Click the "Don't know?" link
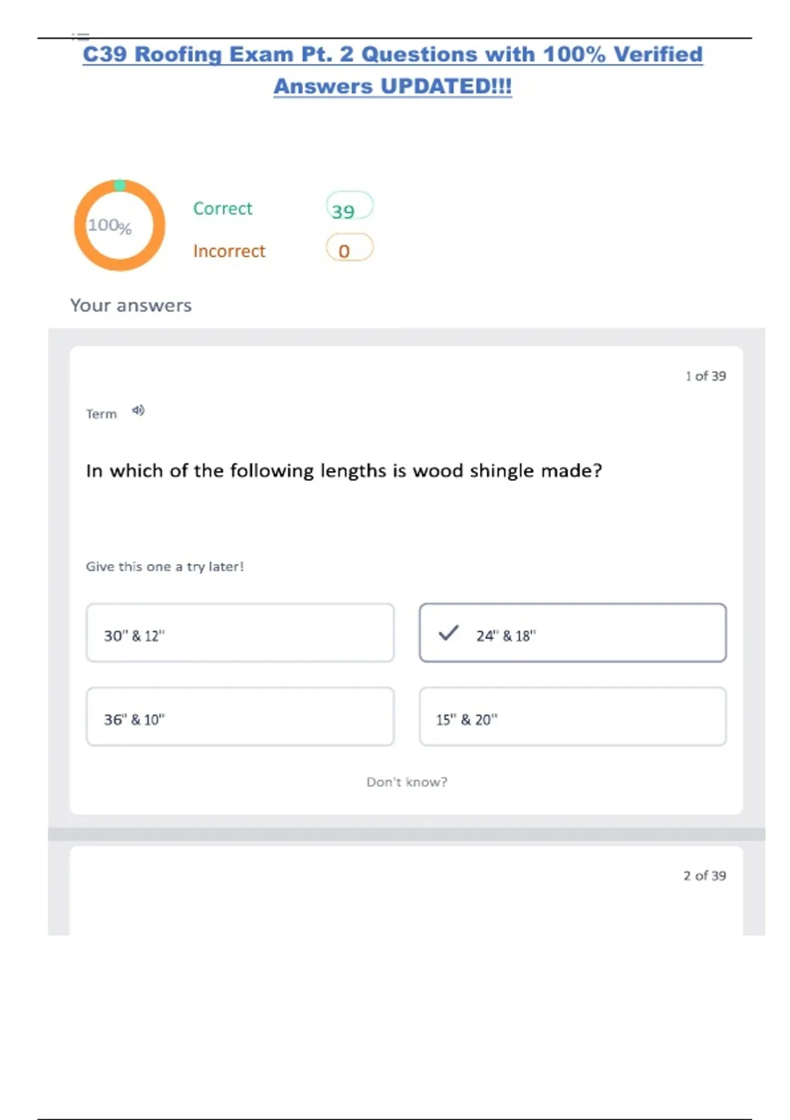This screenshot has width=790, height=1120. tap(407, 782)
